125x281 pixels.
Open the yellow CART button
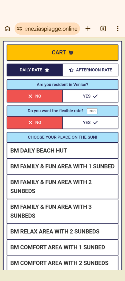63,52
